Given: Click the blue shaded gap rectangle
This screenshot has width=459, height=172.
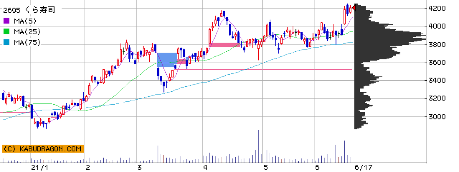Looking at the screenshot, I should (168, 60).
